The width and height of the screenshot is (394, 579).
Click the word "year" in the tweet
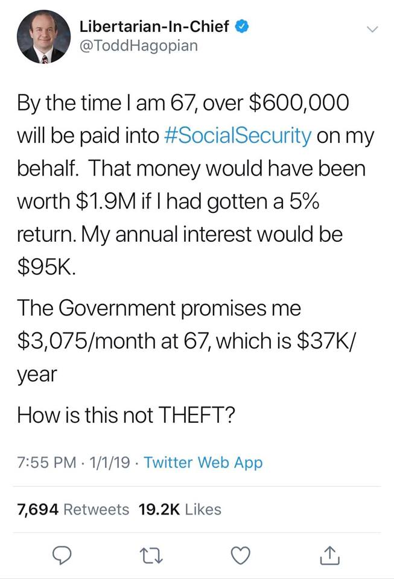37,375
